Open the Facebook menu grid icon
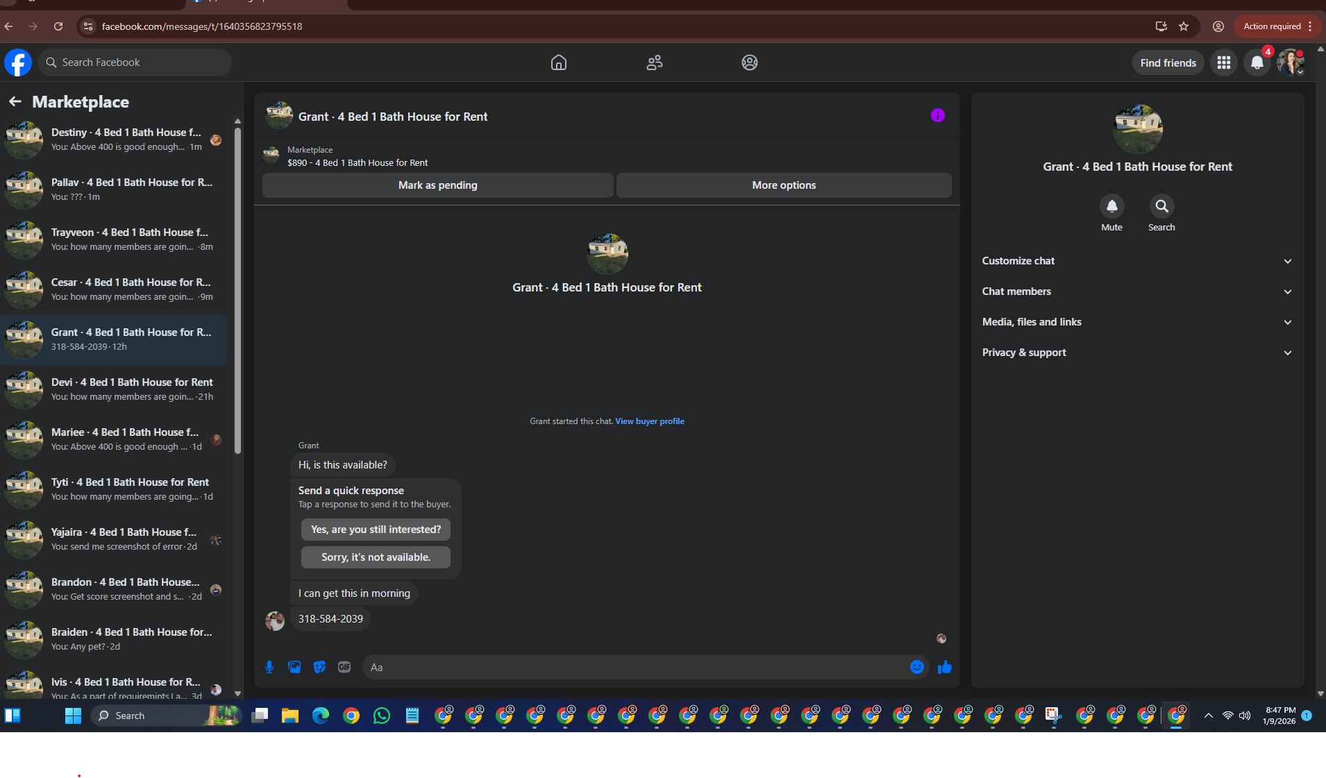Image resolution: width=1326 pixels, height=778 pixels. pos(1224,63)
